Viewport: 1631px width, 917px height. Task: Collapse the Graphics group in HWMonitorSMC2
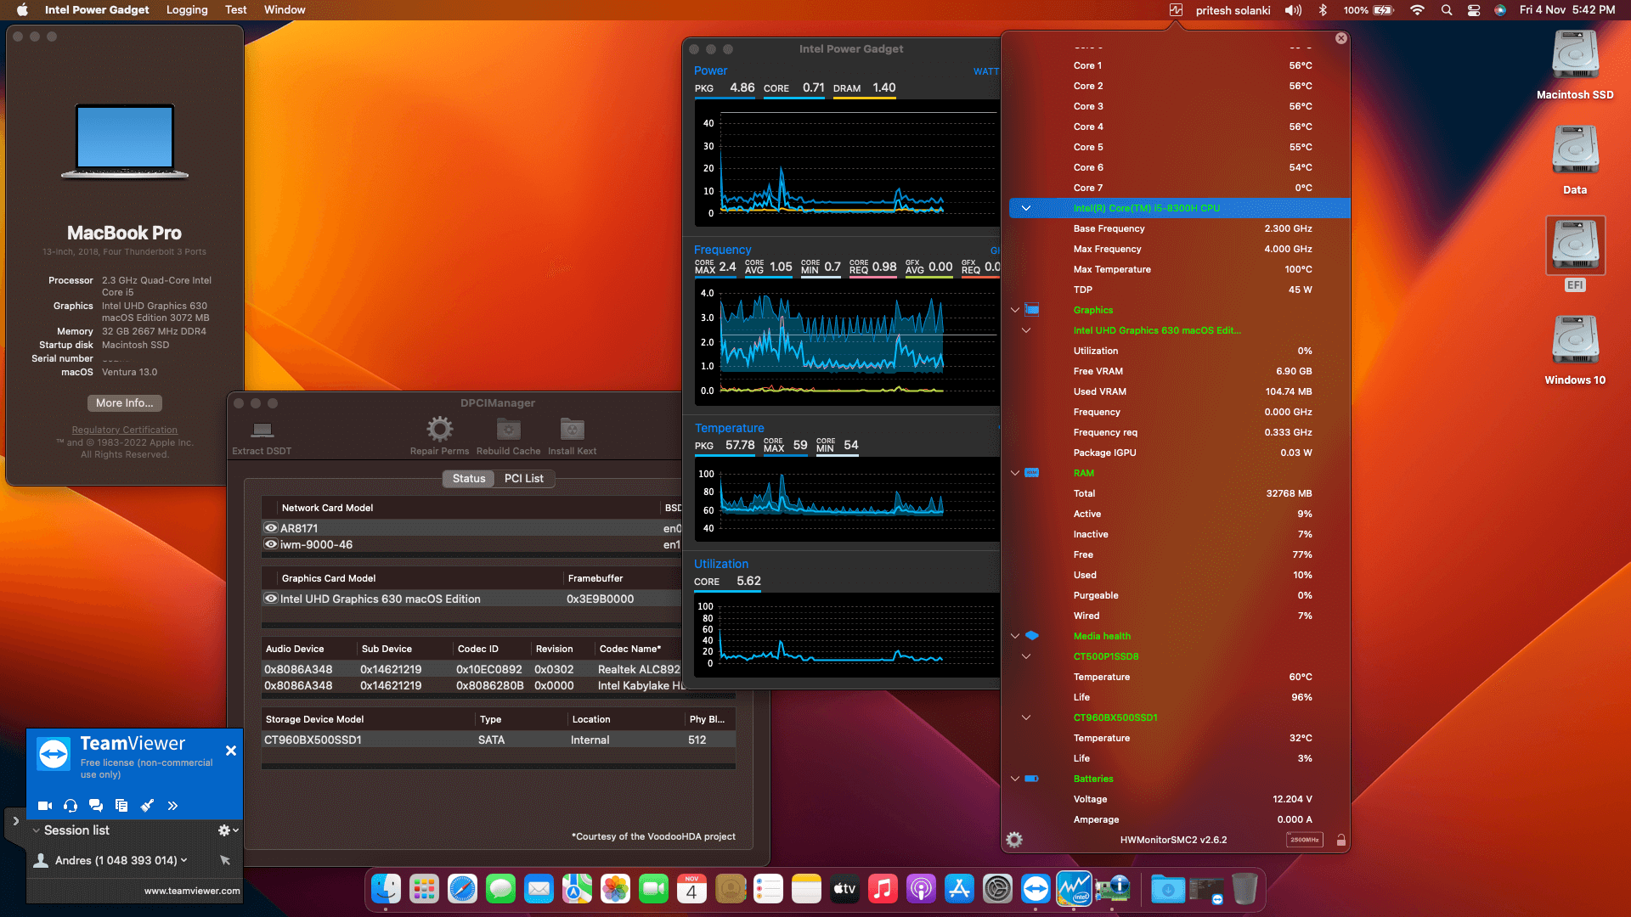[x=1015, y=310]
